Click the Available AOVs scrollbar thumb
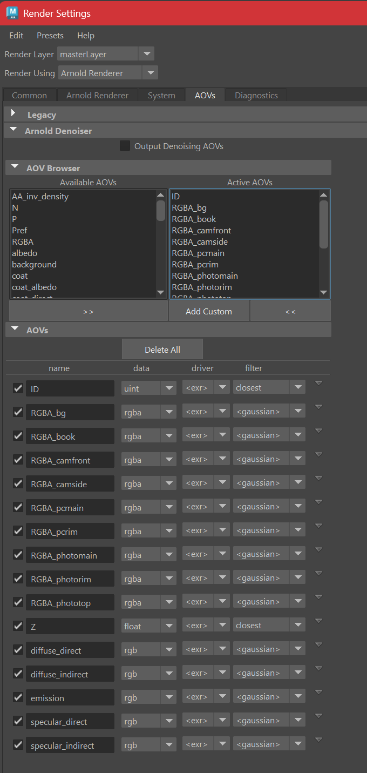367x773 pixels. click(x=161, y=211)
